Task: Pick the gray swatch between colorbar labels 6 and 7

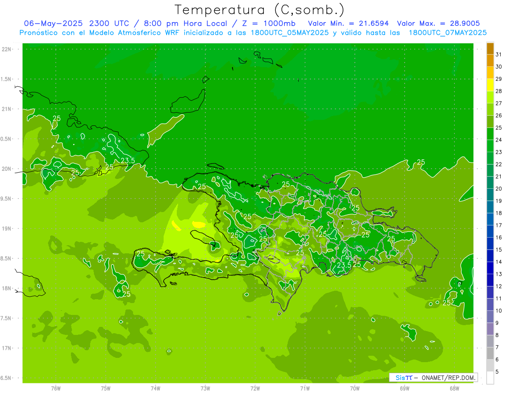Action: point(490,353)
